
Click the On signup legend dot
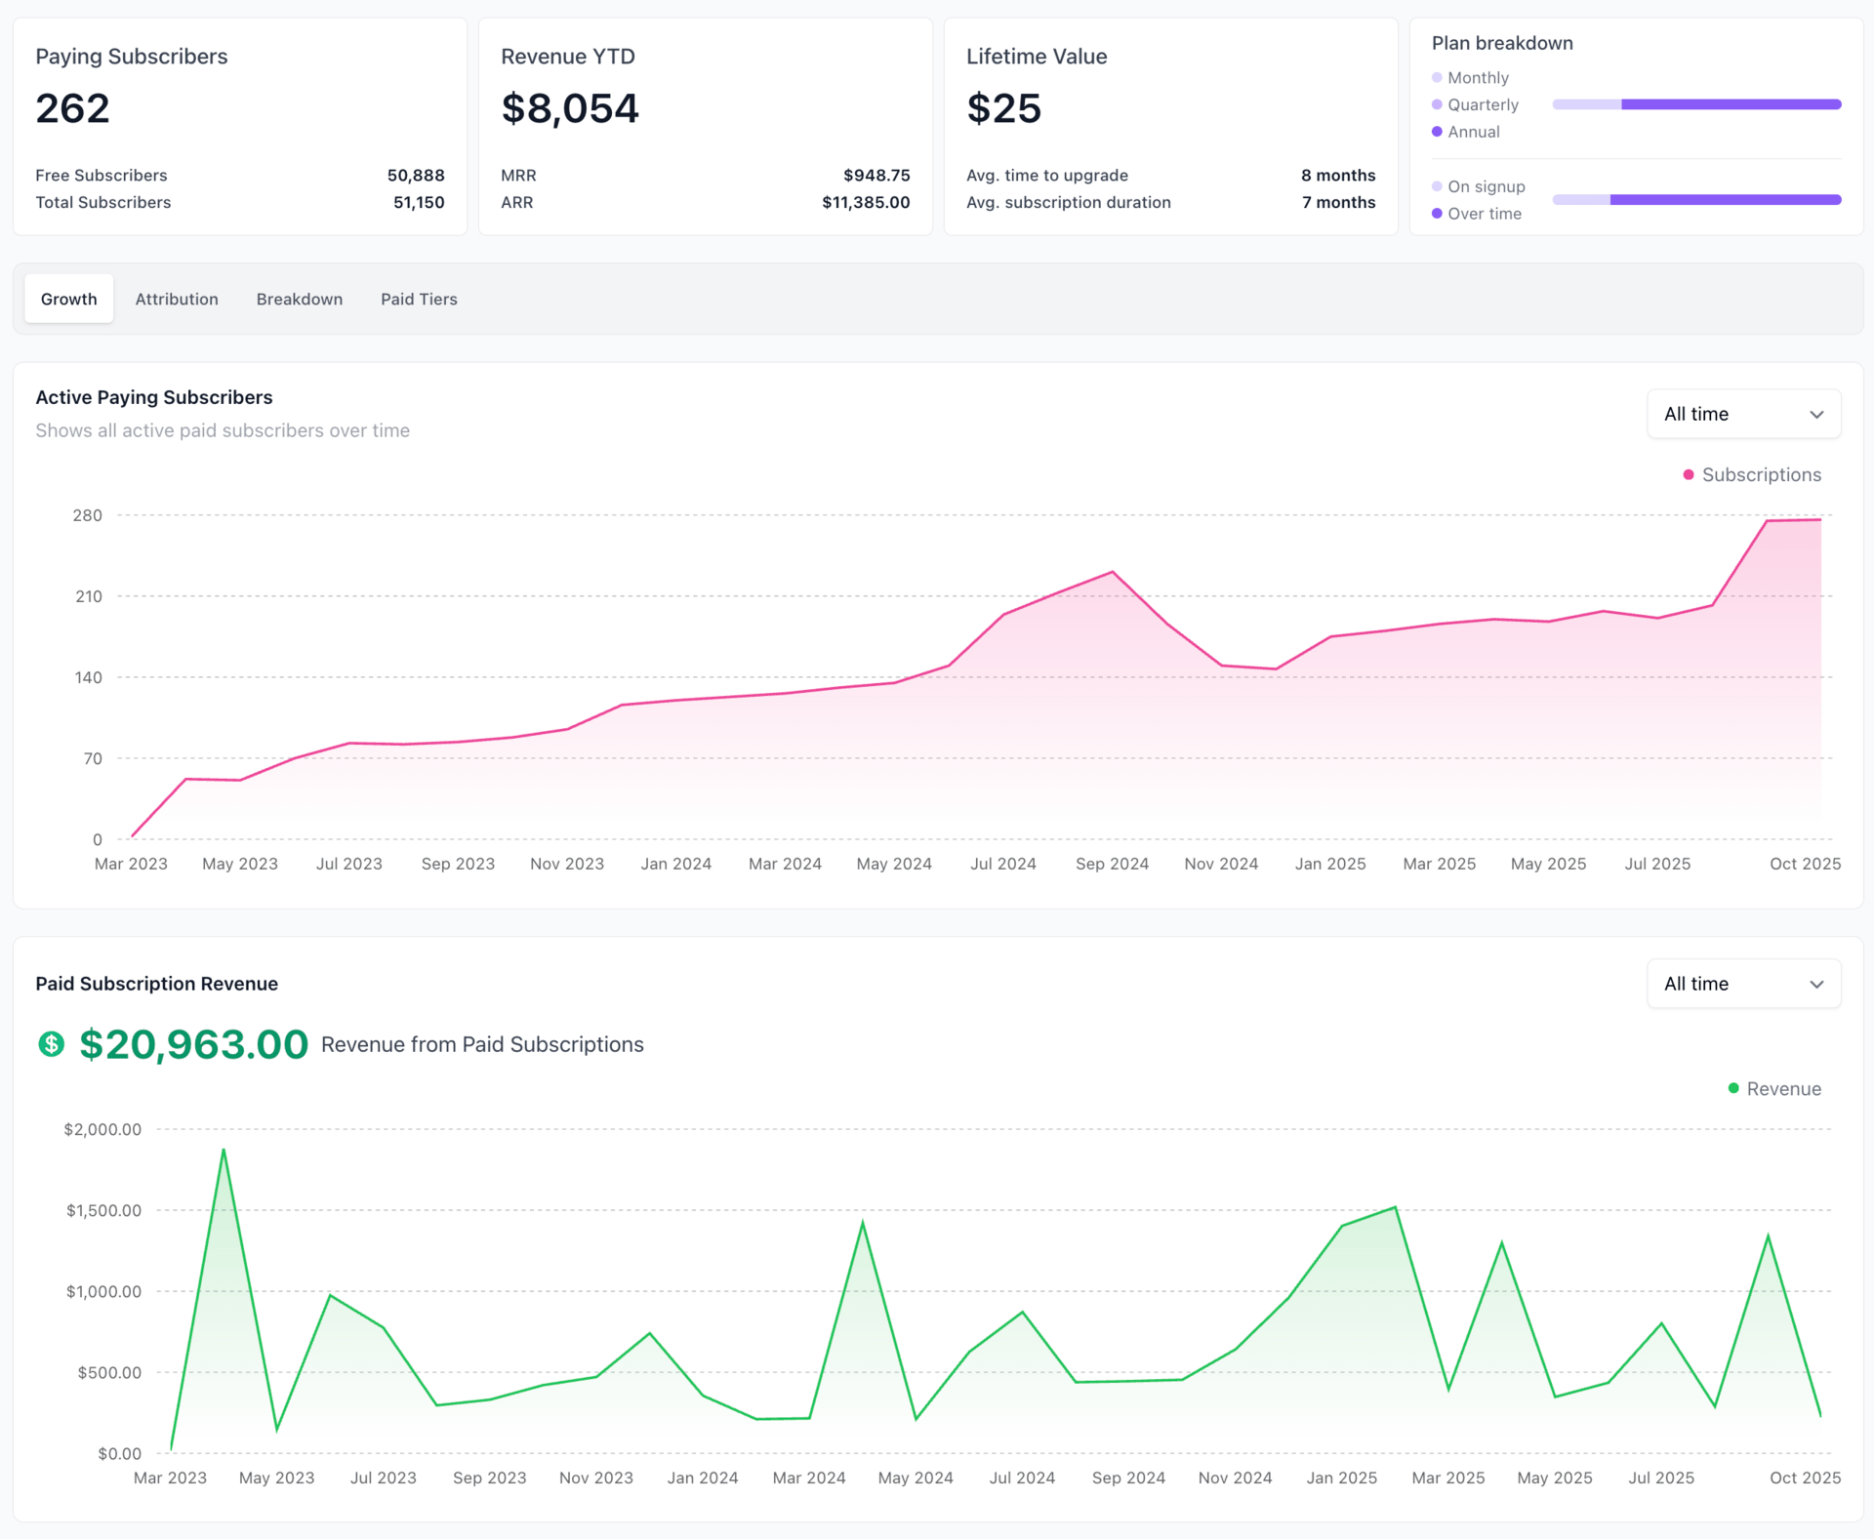pos(1437,186)
